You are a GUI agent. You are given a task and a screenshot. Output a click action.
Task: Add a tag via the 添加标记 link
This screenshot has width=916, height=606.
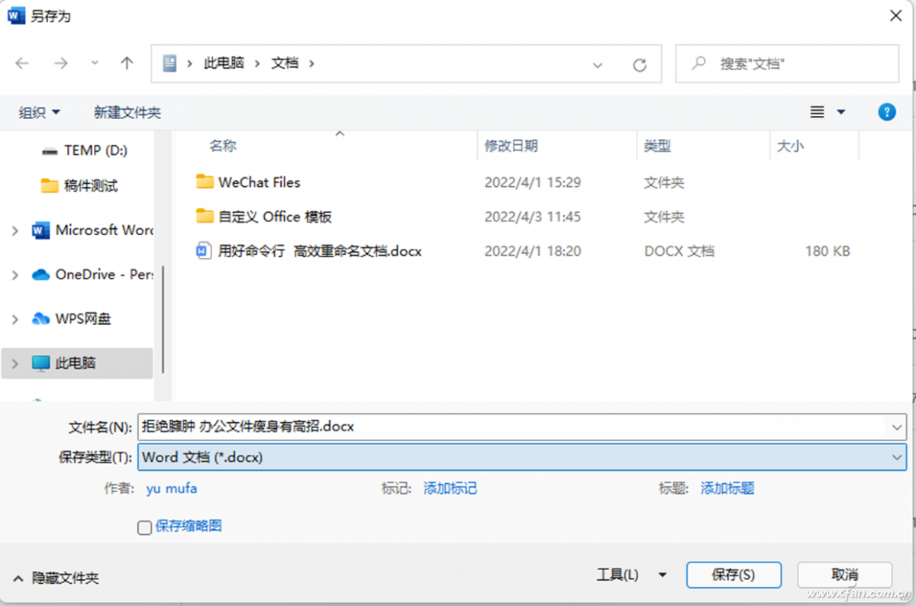tap(450, 488)
